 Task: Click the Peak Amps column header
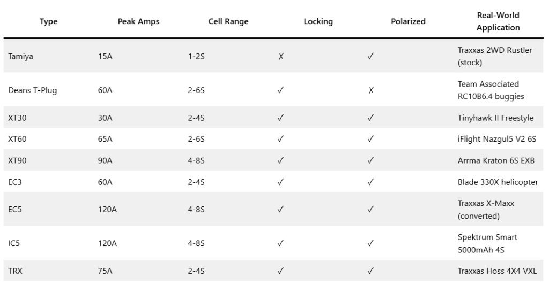pos(138,22)
